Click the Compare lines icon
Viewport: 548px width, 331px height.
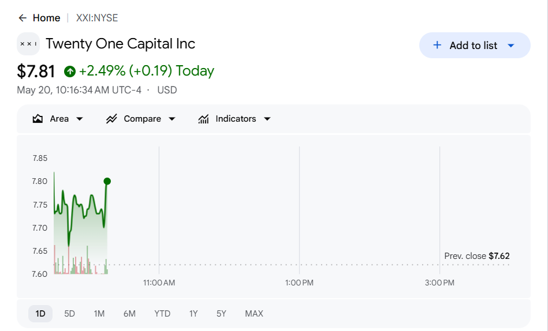tap(111, 119)
